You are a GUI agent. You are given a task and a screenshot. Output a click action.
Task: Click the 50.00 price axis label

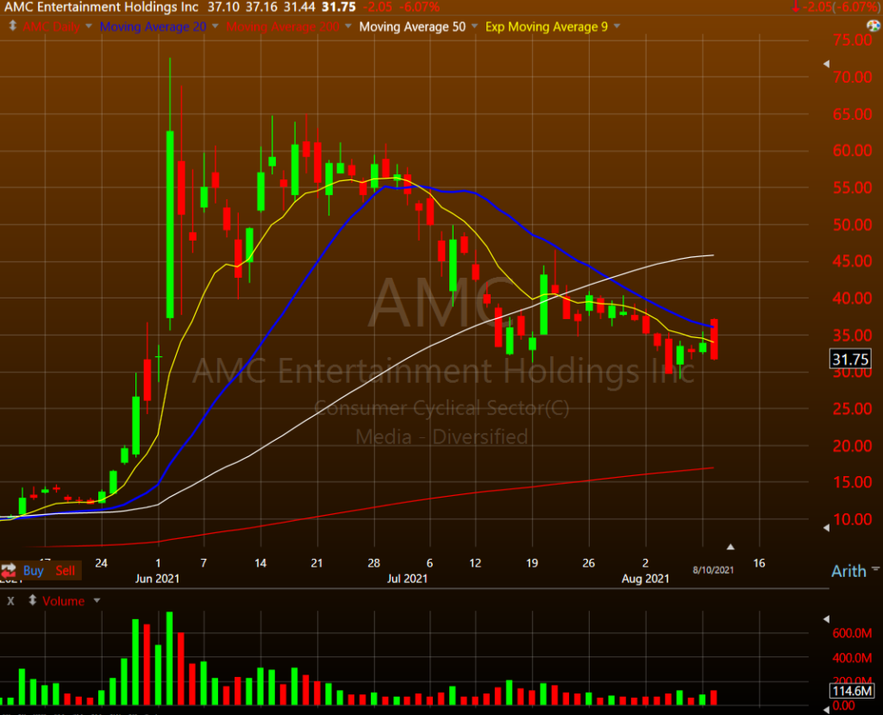pos(852,224)
